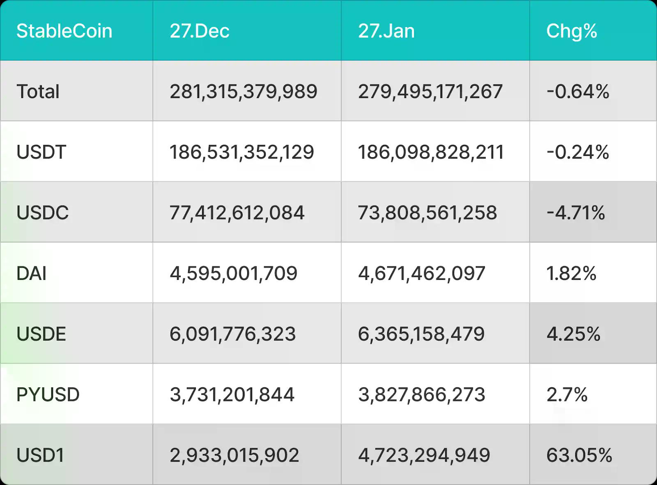The image size is (657, 485).
Task: Click the StableCoin column header
Action: tap(64, 31)
